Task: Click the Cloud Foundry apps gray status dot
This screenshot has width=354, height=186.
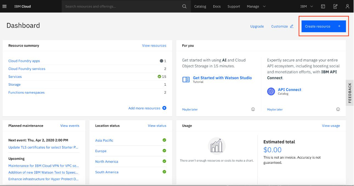Action: point(161,60)
